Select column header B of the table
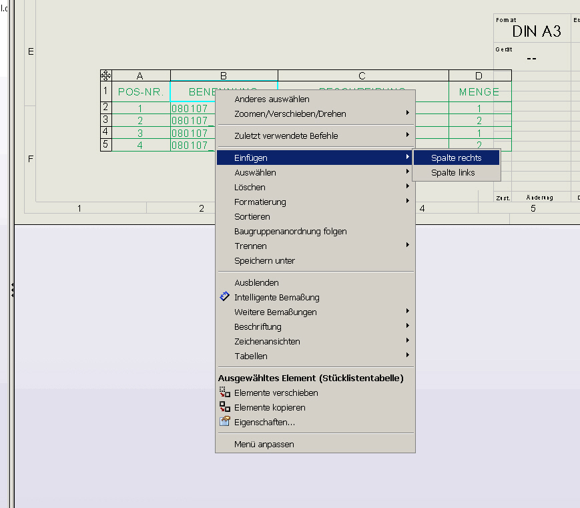This screenshot has height=508, width=580. pyautogui.click(x=224, y=75)
